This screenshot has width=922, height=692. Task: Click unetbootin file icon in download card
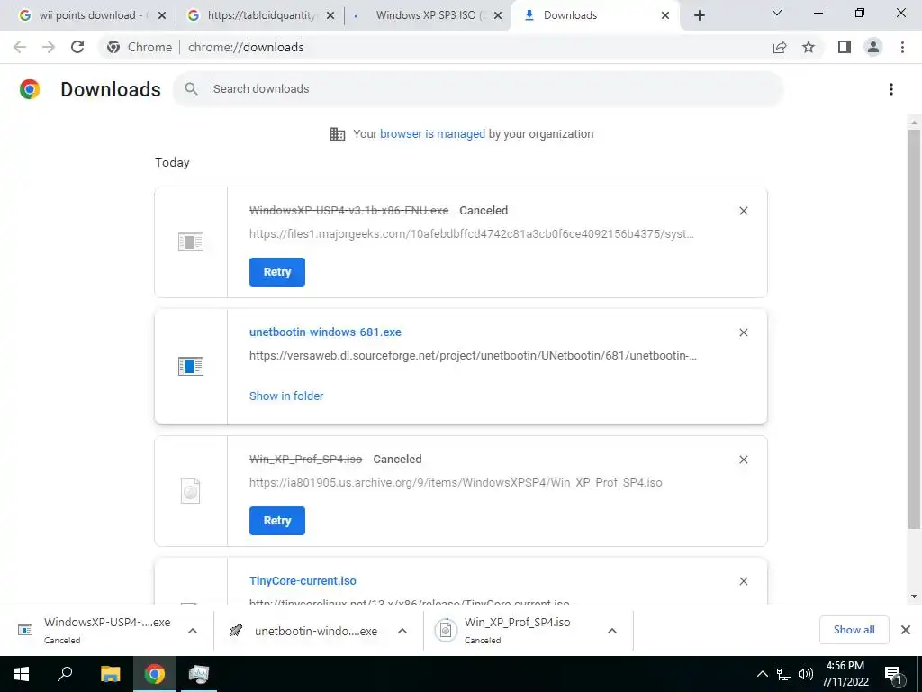click(x=191, y=366)
